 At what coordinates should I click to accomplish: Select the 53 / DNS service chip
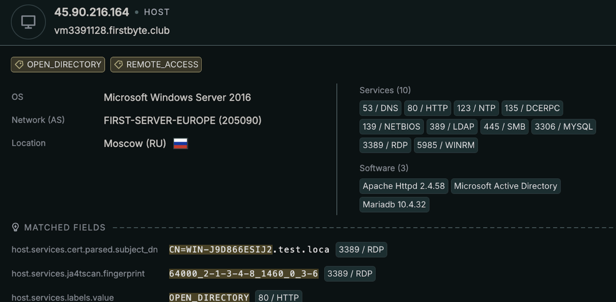coord(380,108)
